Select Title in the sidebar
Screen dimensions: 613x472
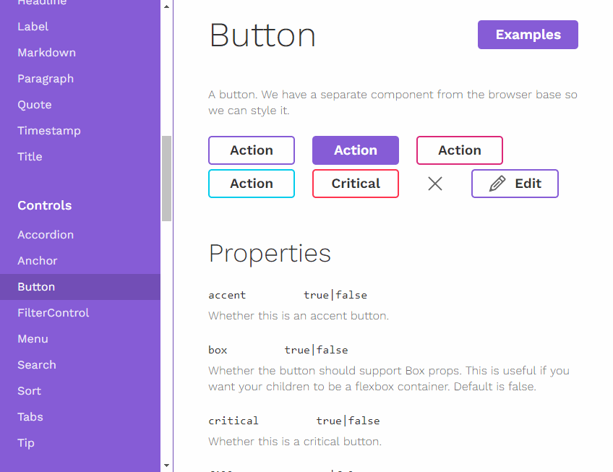80,157
